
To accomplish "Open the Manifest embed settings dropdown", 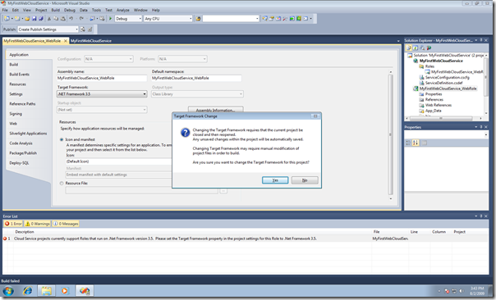I will pyautogui.click(x=118, y=175).
